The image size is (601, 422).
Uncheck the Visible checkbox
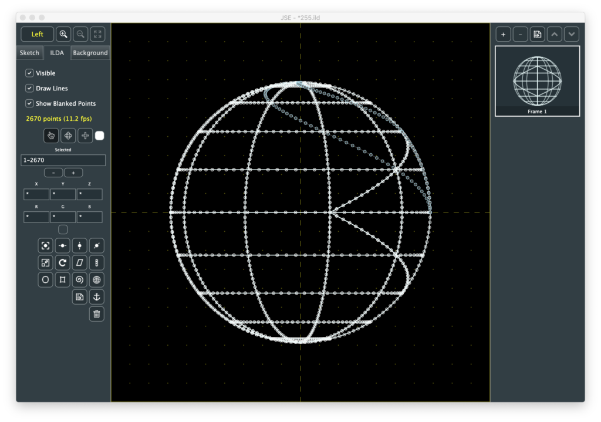coord(29,73)
